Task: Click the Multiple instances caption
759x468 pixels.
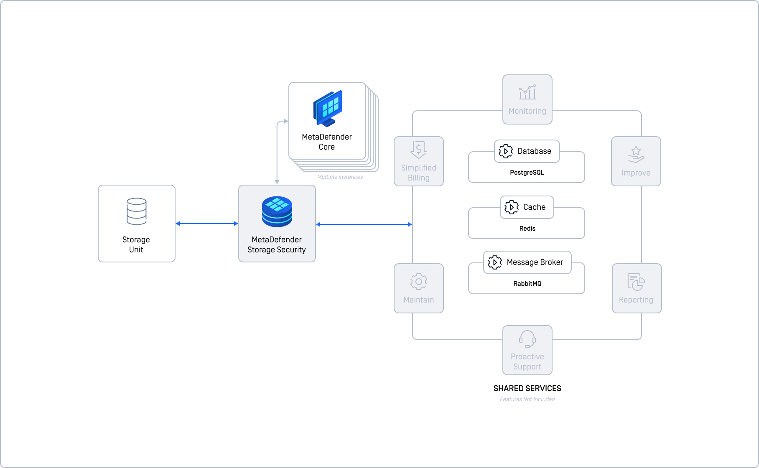Action: [x=340, y=177]
